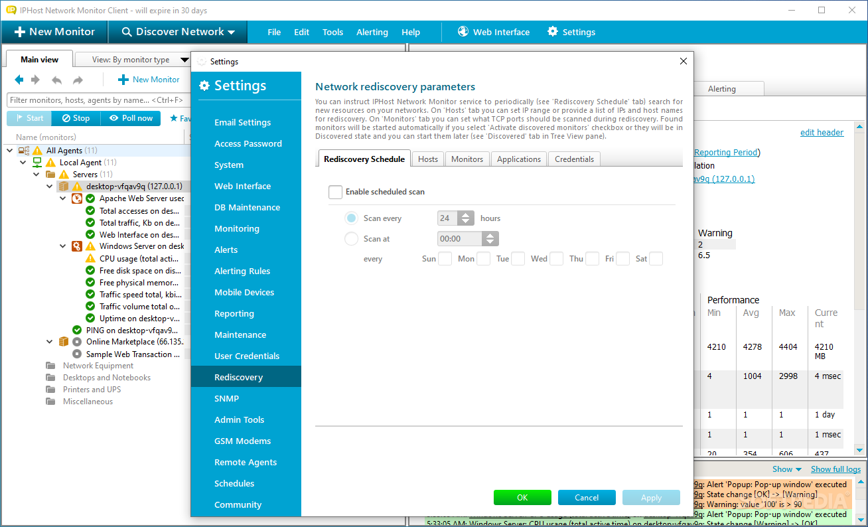The height and width of the screenshot is (527, 868).
Task: Click the Desktops and Notebooks folder icon
Action: click(x=50, y=378)
